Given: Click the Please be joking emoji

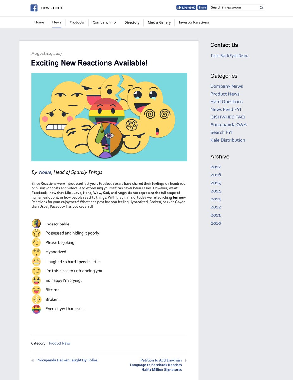Looking at the screenshot, I should [x=36, y=243].
